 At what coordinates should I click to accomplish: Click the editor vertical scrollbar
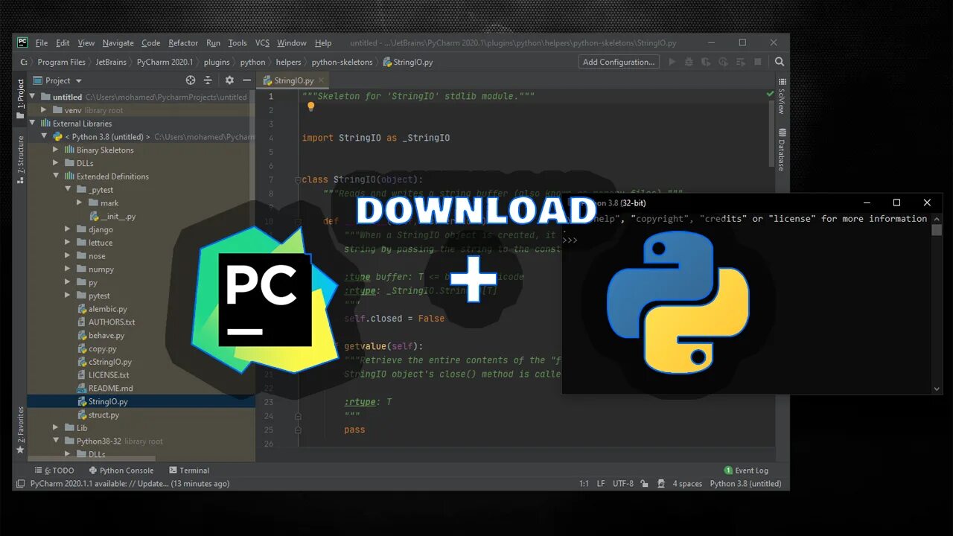771,134
